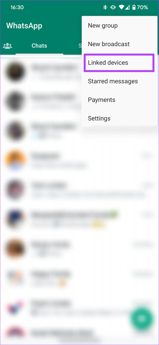Tap the Wi-Fi signal status icon

pos(122,8)
